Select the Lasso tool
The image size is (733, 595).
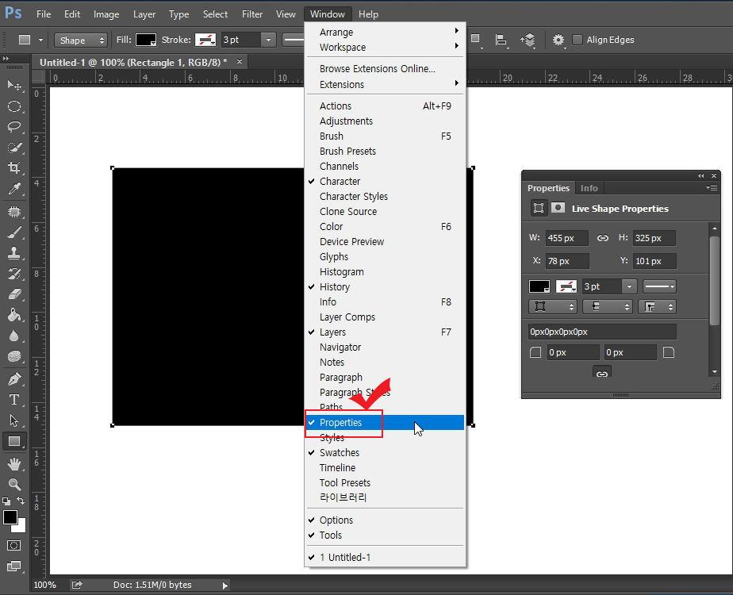click(14, 127)
